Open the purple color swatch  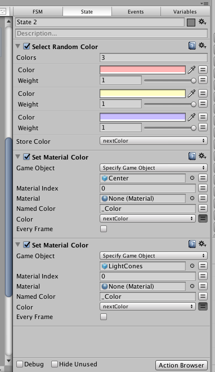[x=142, y=117]
